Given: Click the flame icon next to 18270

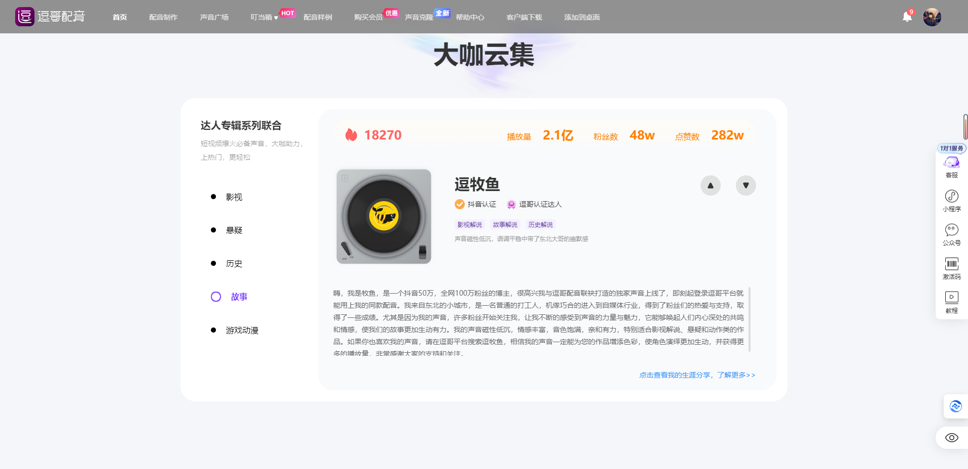Looking at the screenshot, I should point(350,134).
